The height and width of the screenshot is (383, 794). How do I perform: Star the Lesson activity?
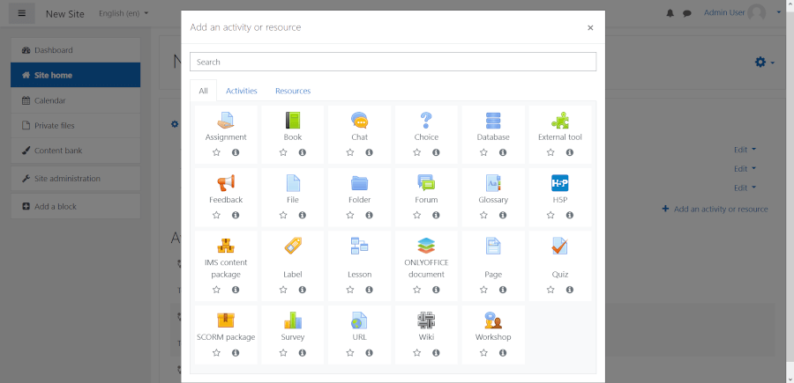point(350,290)
